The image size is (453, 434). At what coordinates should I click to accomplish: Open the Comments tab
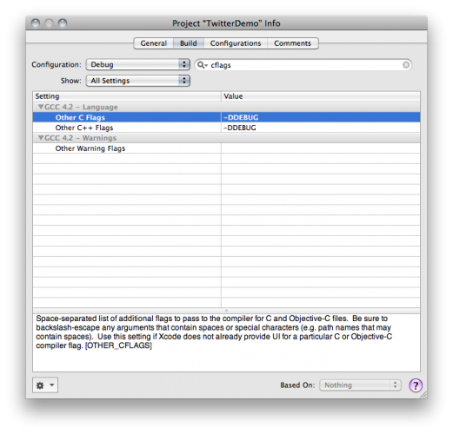pos(293,43)
